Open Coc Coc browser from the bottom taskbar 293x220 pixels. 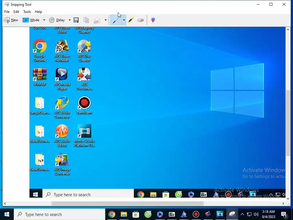[x=148, y=214]
